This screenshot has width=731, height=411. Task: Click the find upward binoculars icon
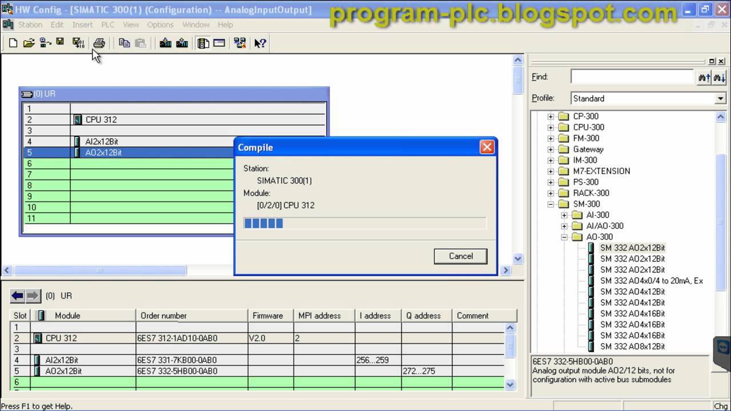click(x=704, y=77)
